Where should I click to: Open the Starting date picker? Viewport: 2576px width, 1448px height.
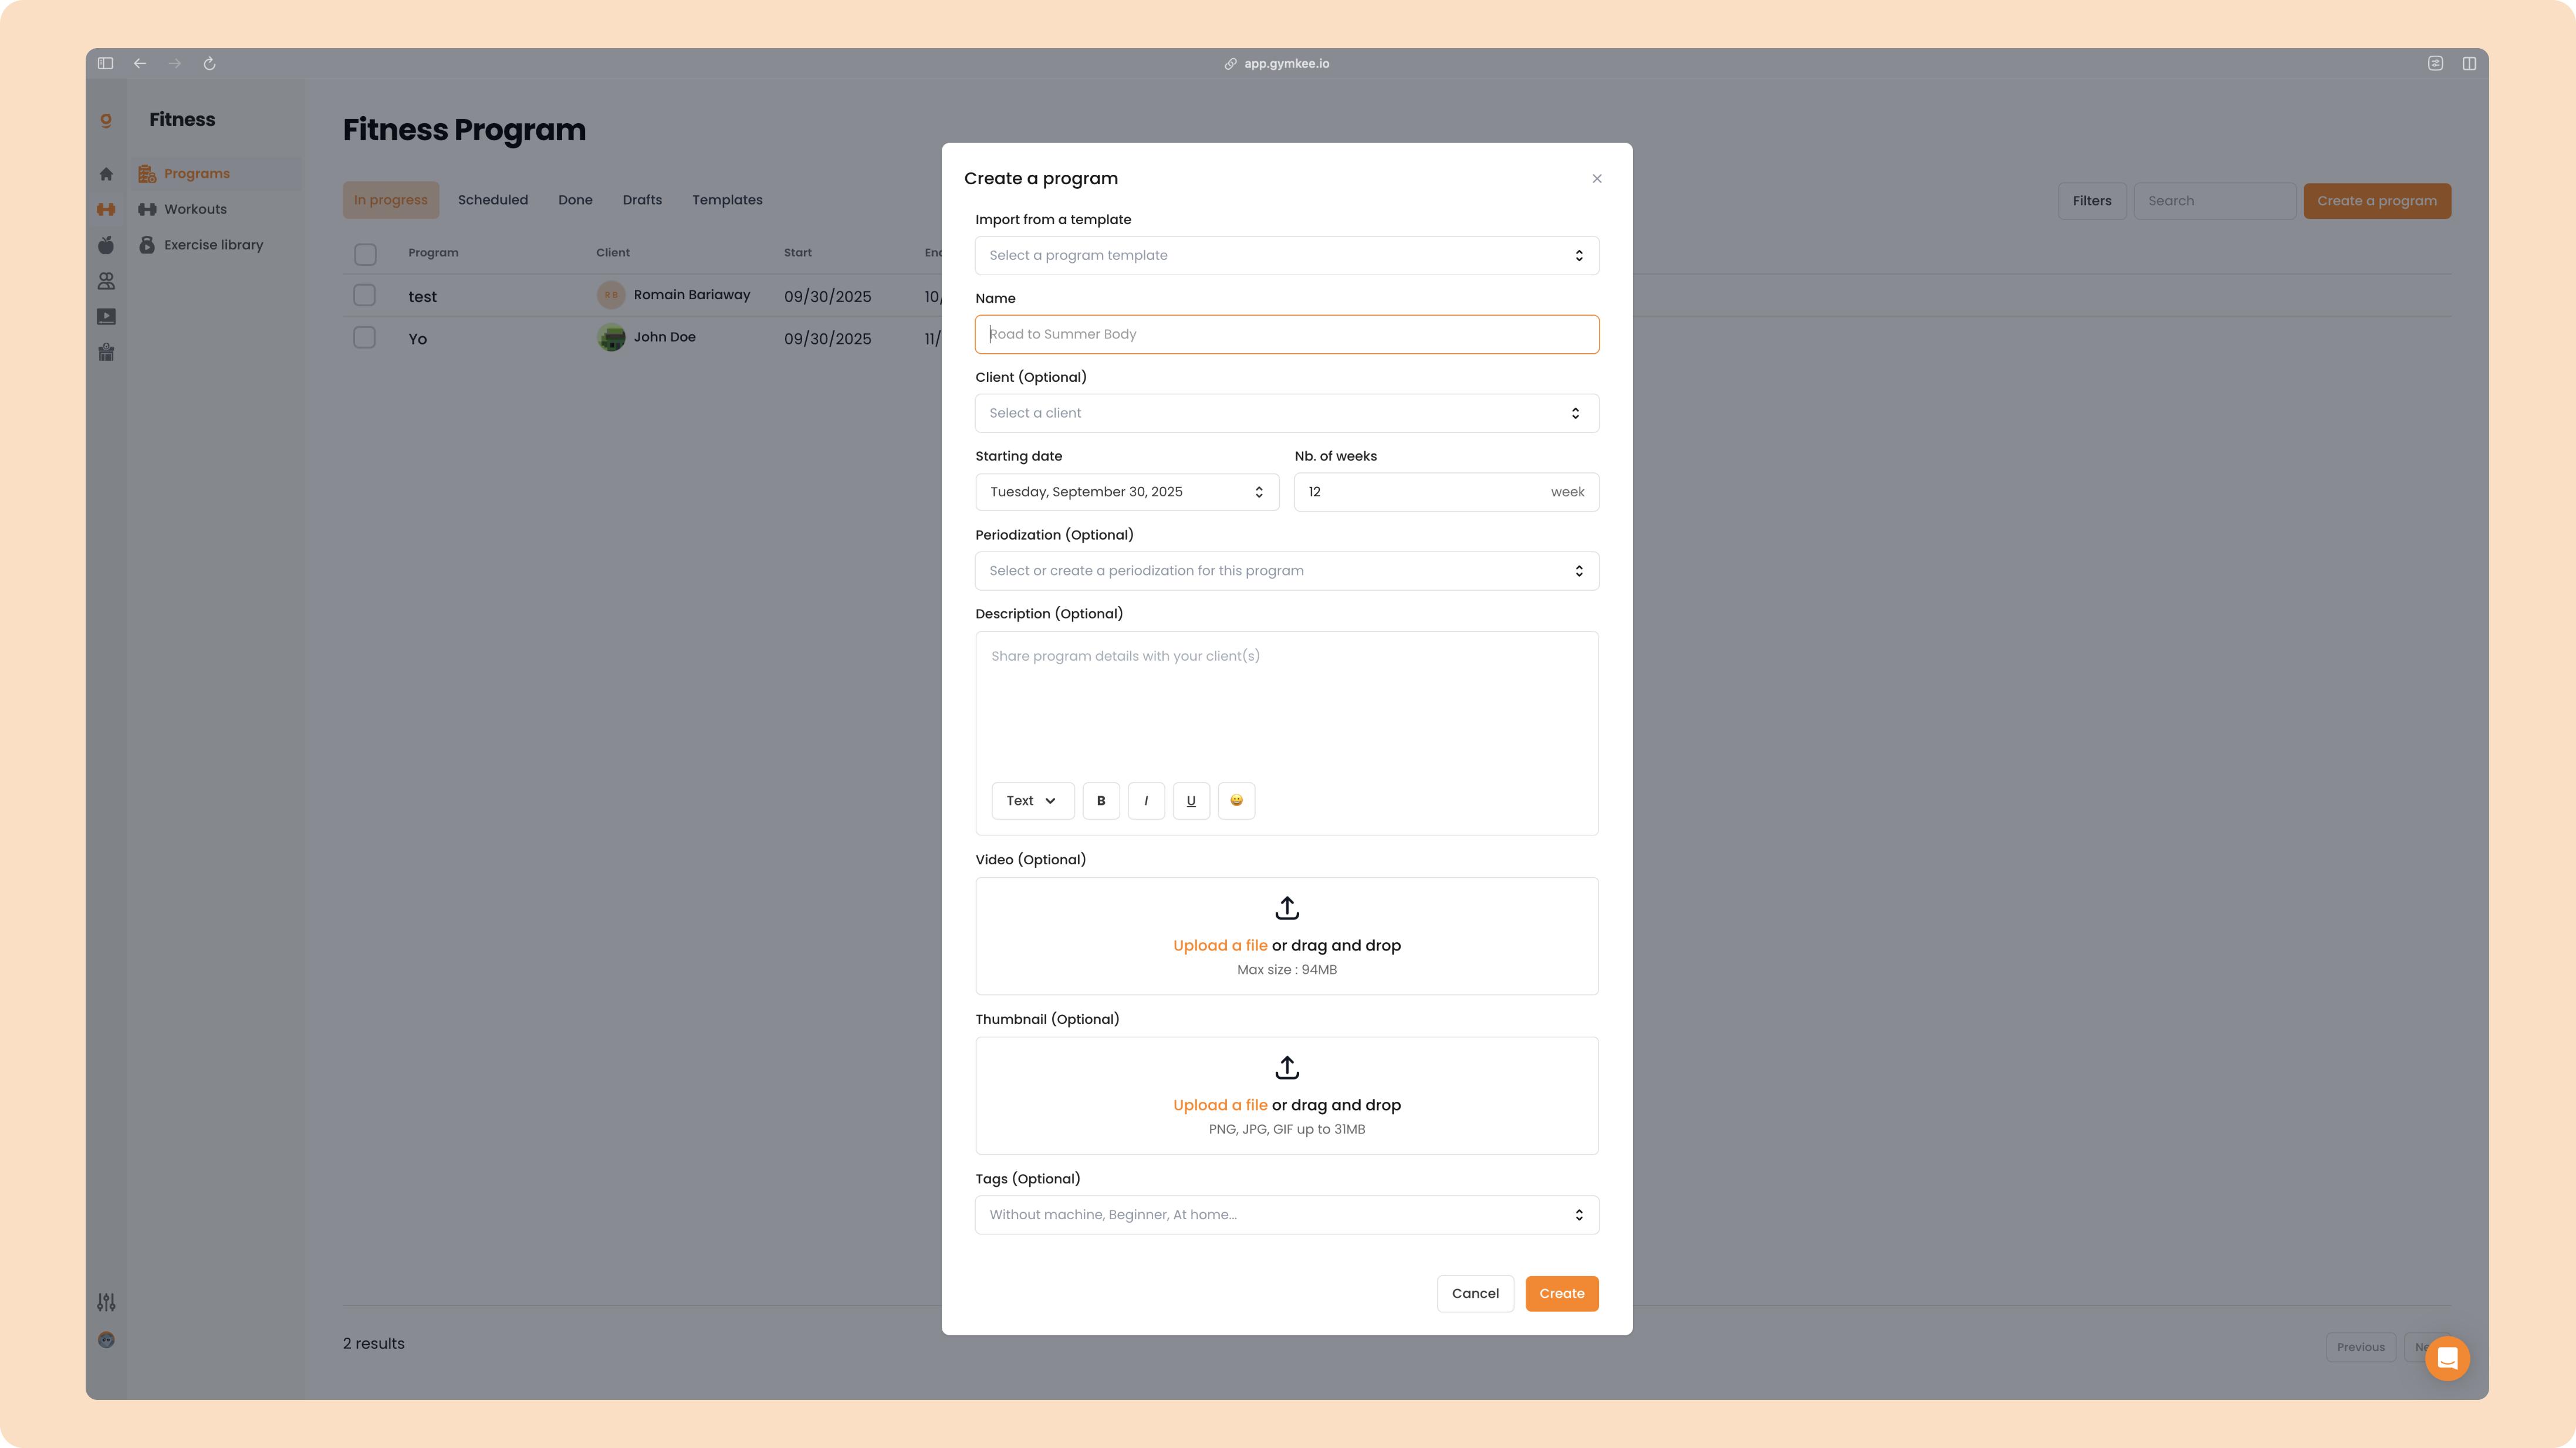tap(1127, 492)
